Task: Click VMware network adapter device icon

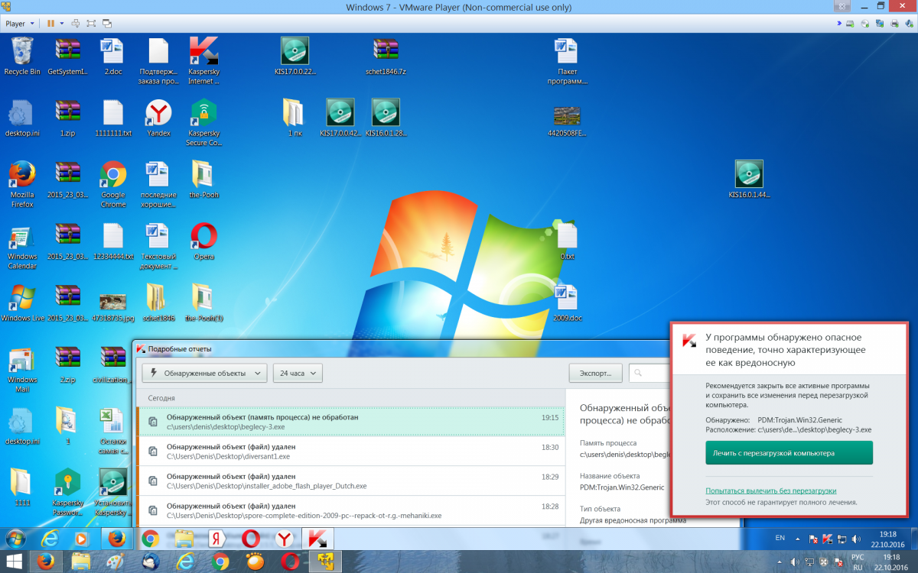Action: pos(880,24)
